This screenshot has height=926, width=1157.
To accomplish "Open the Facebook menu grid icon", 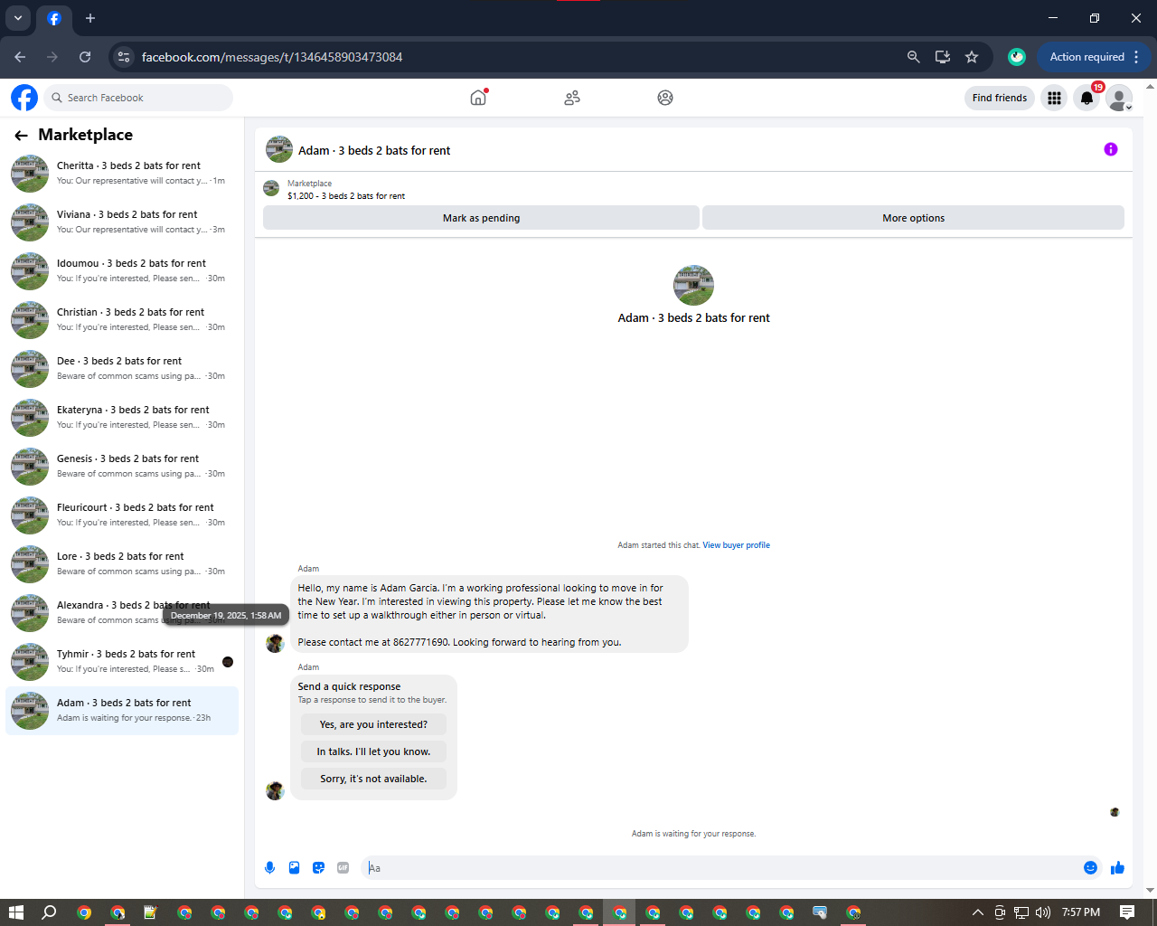I will tap(1054, 98).
